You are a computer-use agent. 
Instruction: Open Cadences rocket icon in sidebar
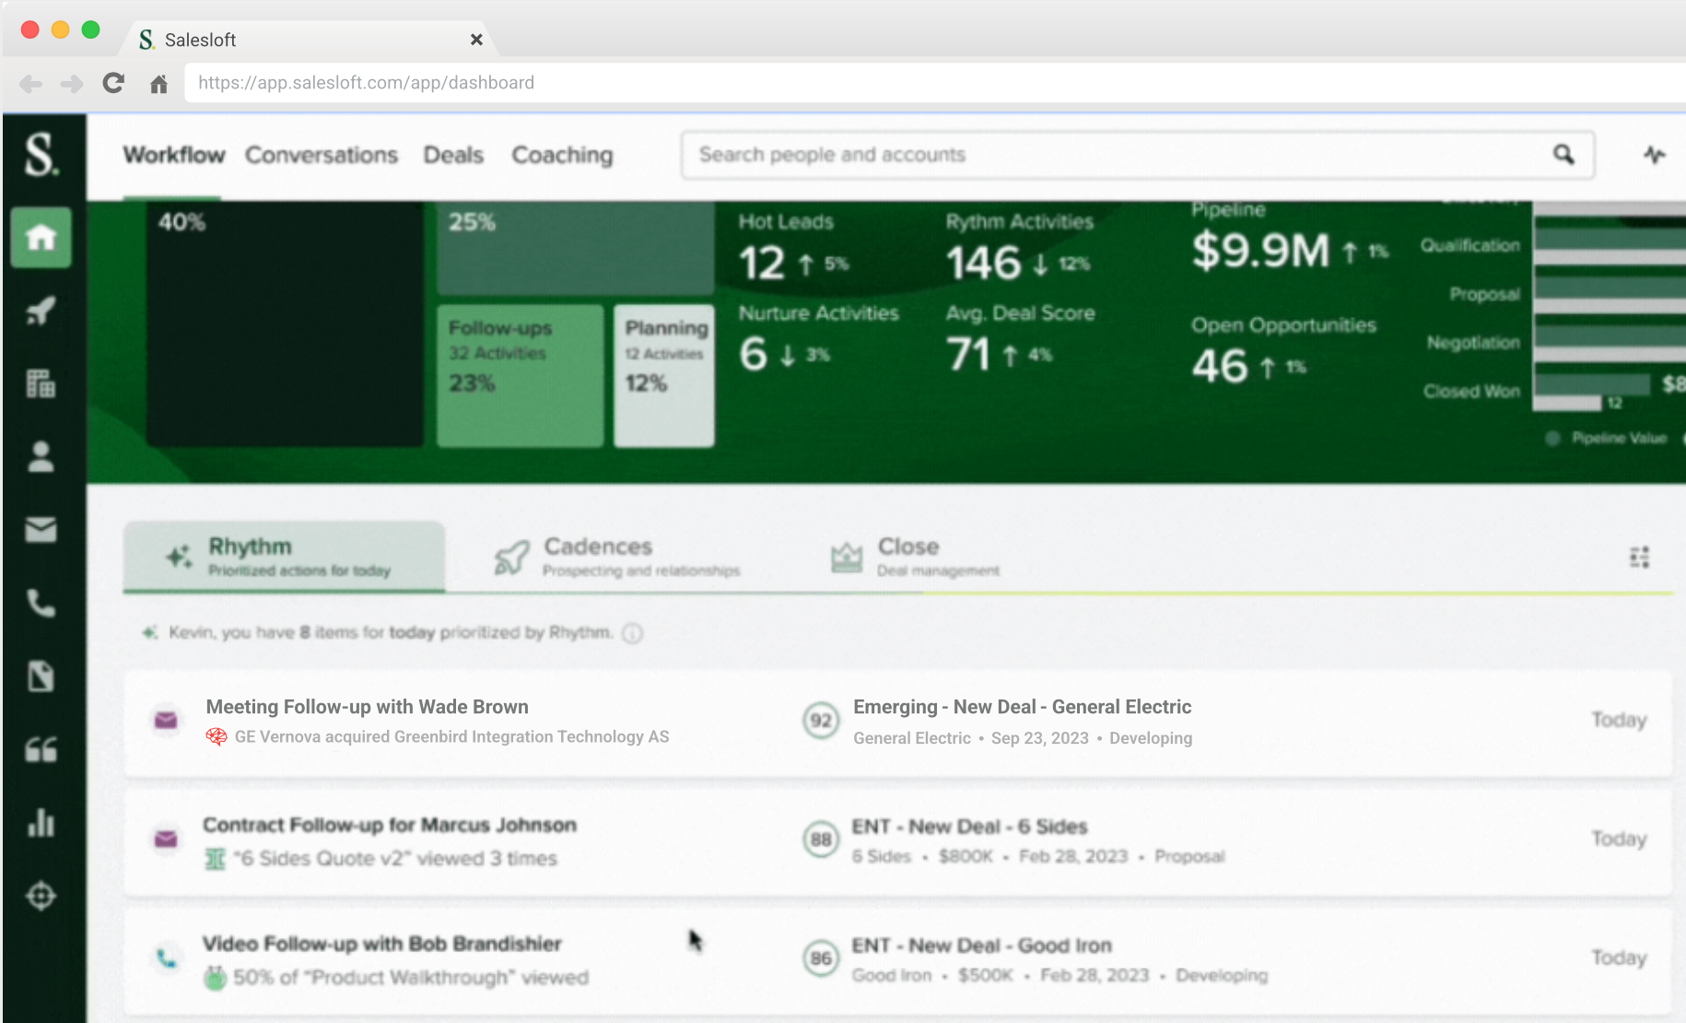(x=41, y=311)
